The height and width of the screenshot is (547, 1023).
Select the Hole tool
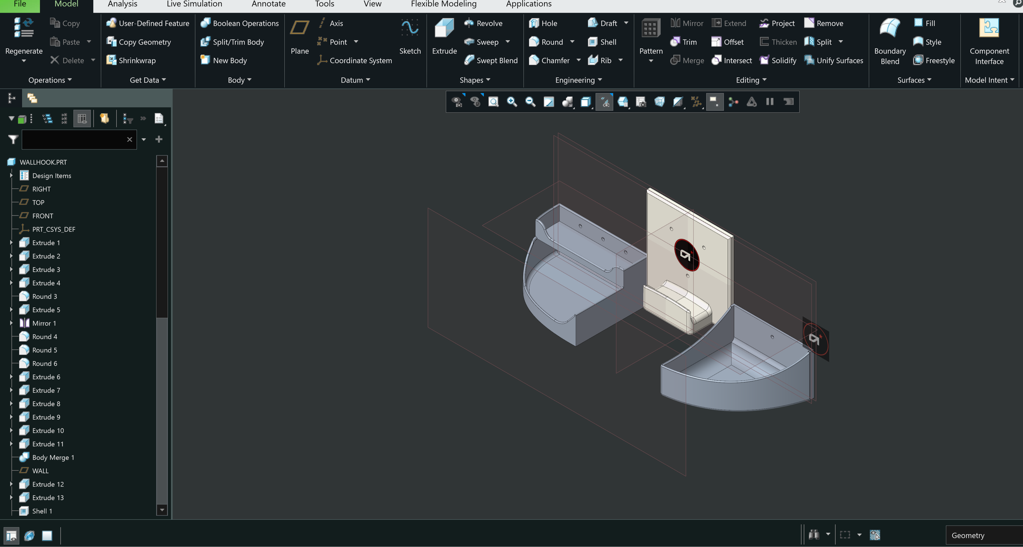(543, 23)
